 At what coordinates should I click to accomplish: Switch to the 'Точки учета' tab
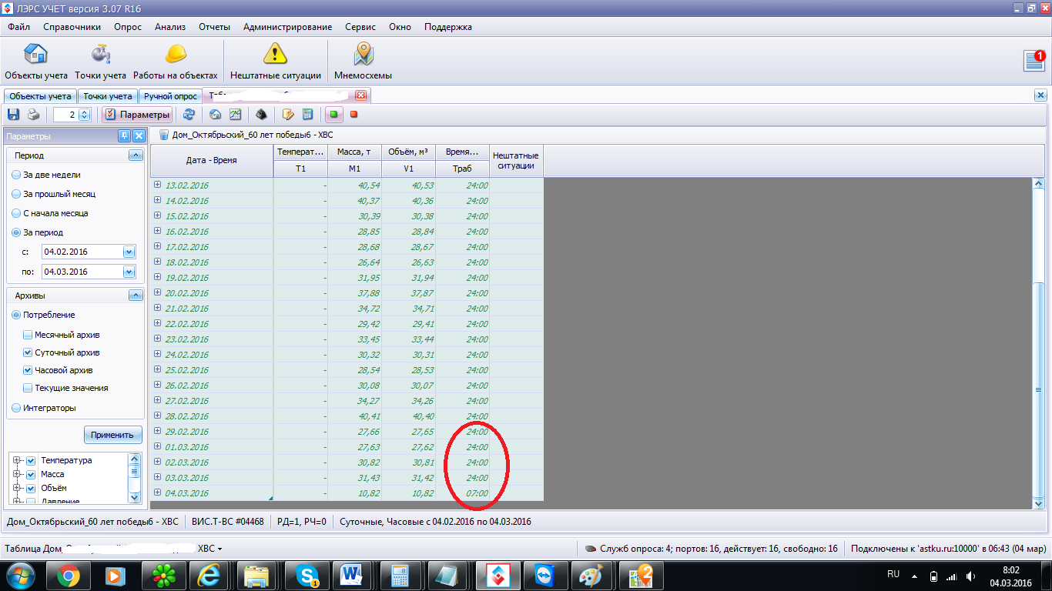107,96
